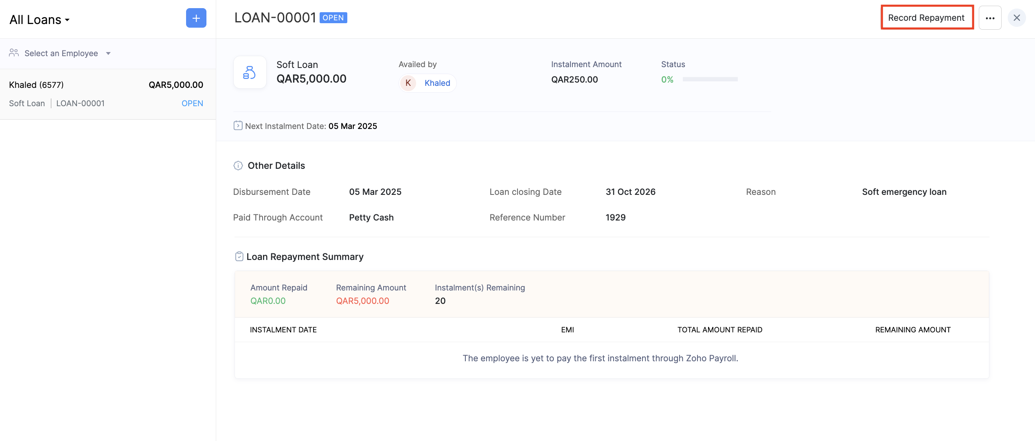
Task: Click the repayment status progress bar
Action: coord(710,79)
